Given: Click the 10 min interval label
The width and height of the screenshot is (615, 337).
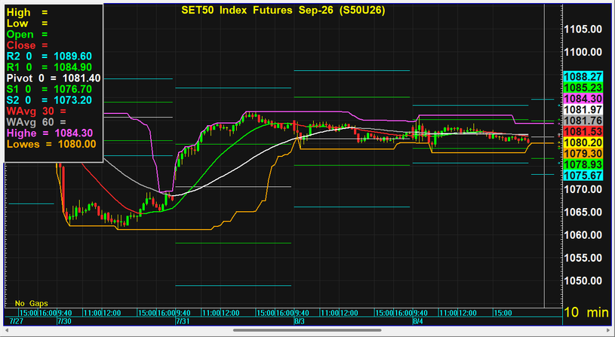Looking at the screenshot, I should click(x=587, y=312).
